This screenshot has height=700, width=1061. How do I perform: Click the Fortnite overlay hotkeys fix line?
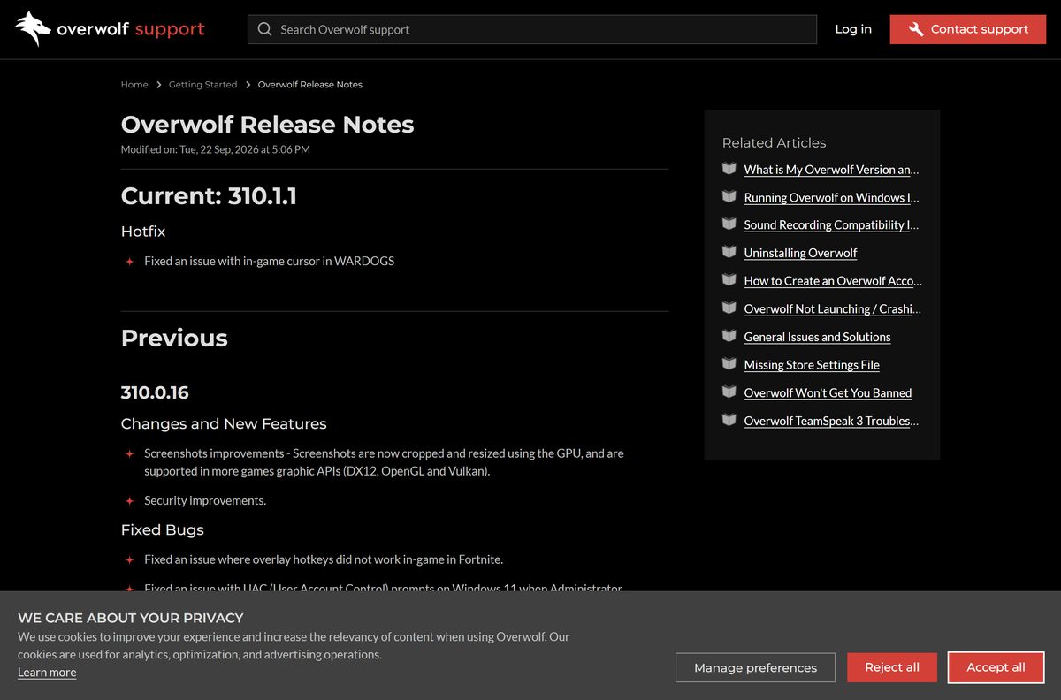[324, 559]
